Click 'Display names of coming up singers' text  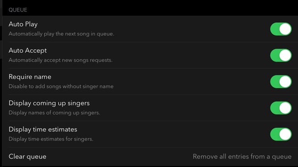click(x=54, y=113)
